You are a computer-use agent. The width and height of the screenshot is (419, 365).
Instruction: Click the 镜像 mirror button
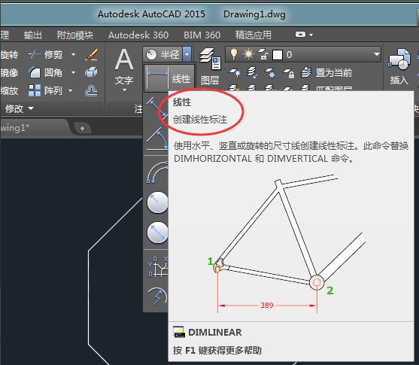coord(9,72)
